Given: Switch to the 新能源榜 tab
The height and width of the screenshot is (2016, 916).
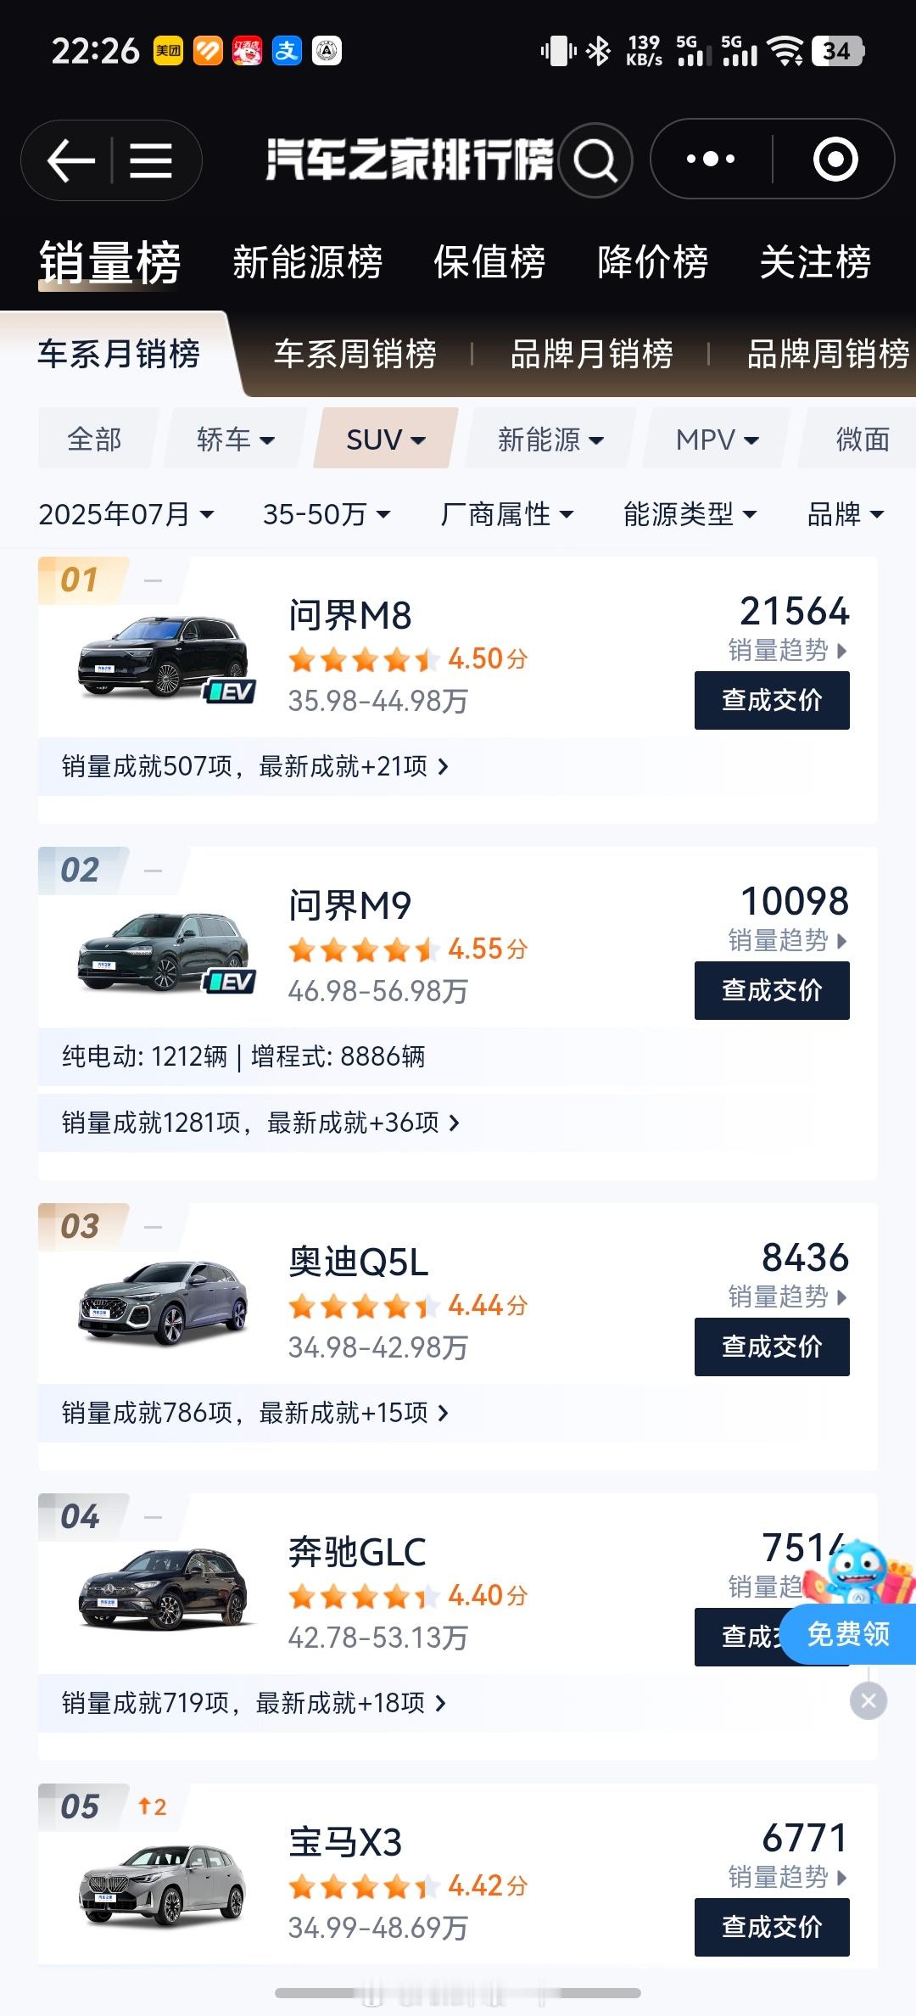Looking at the screenshot, I should click(x=308, y=261).
